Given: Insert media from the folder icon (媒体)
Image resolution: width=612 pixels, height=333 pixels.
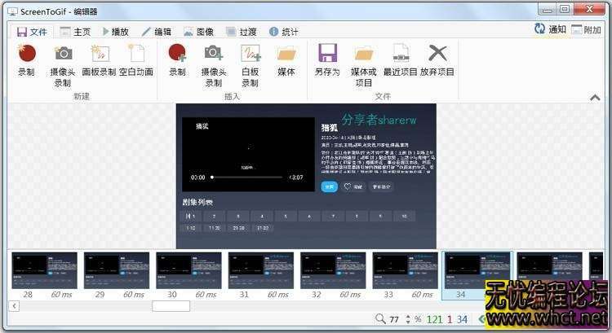Looking at the screenshot, I should coord(286,60).
